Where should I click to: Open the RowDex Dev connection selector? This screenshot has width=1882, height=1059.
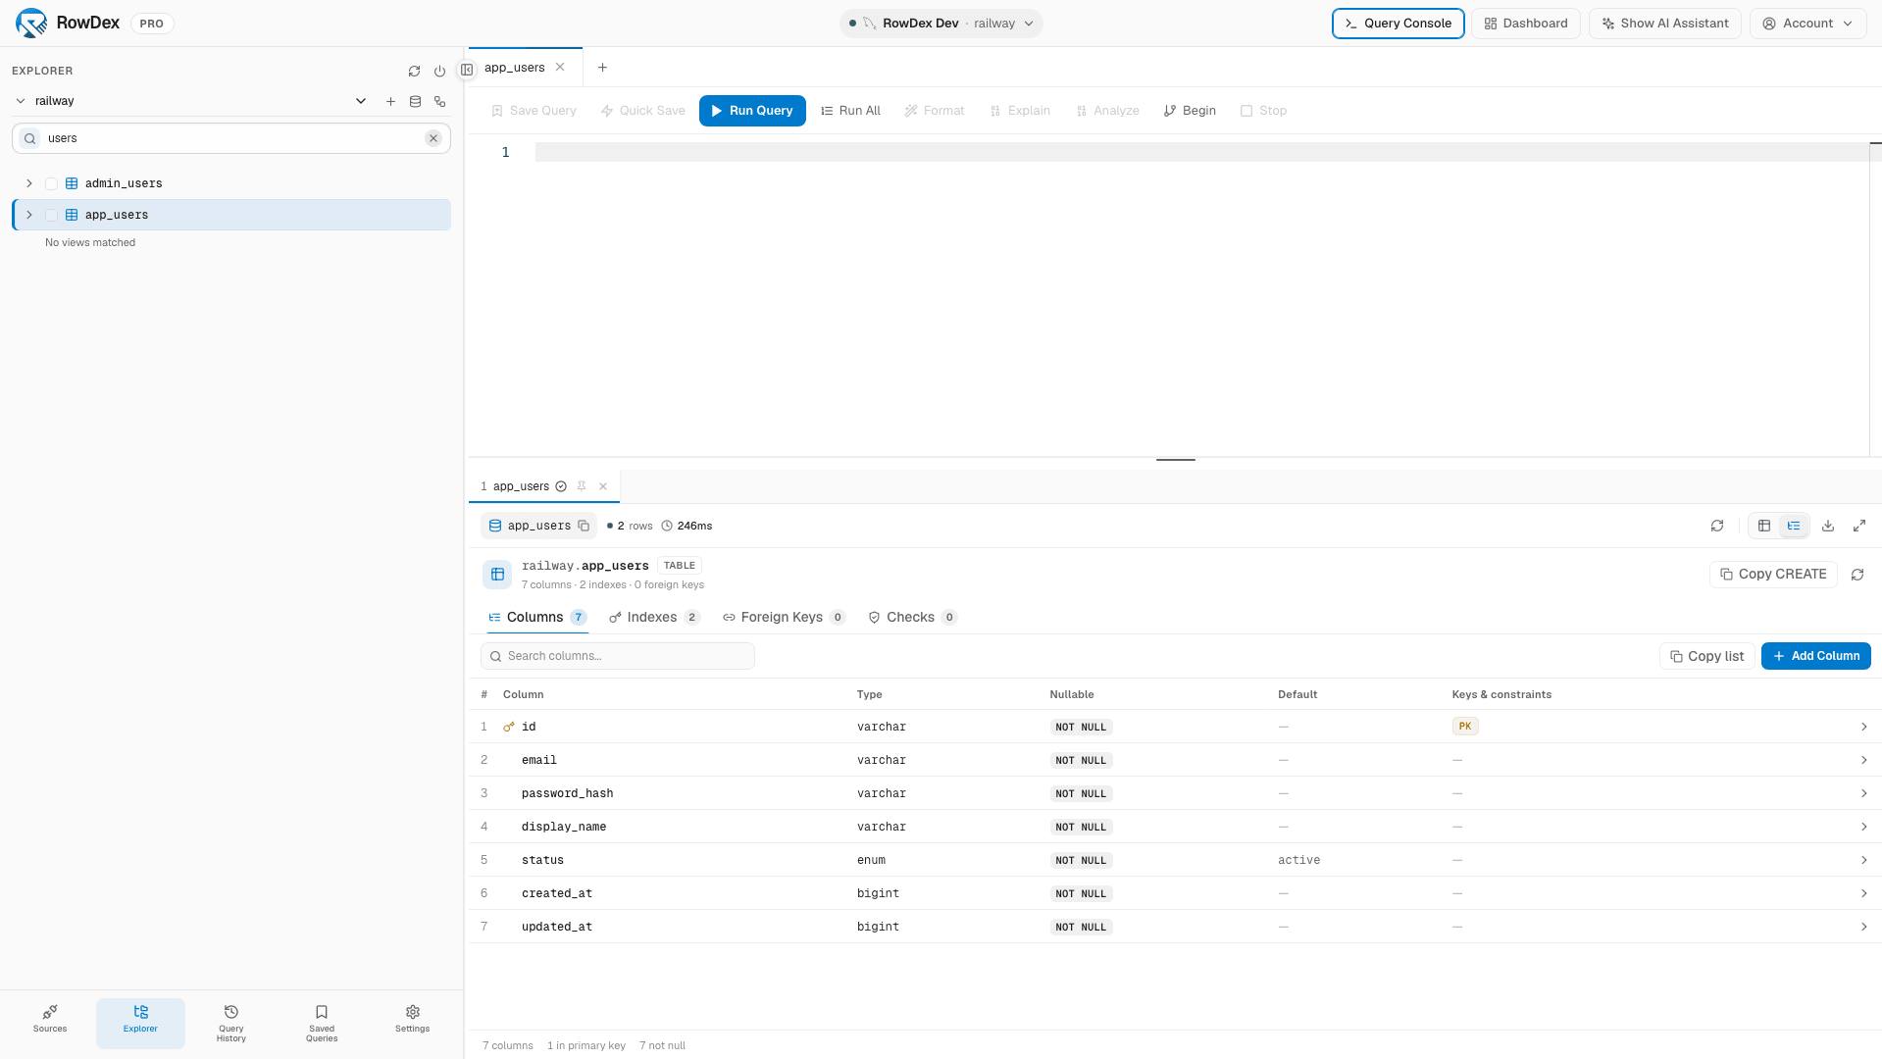[x=941, y=24]
